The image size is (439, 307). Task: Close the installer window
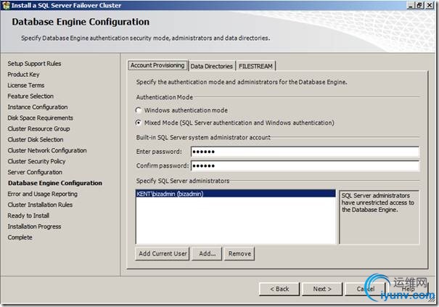coord(430,5)
